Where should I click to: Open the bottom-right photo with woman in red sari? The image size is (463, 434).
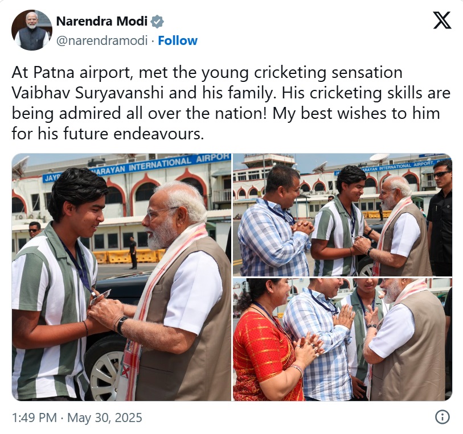(x=342, y=339)
